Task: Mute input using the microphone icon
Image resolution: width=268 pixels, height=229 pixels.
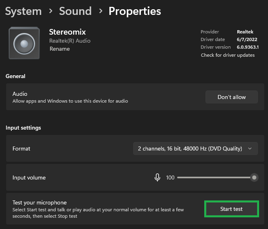Action: click(157, 177)
